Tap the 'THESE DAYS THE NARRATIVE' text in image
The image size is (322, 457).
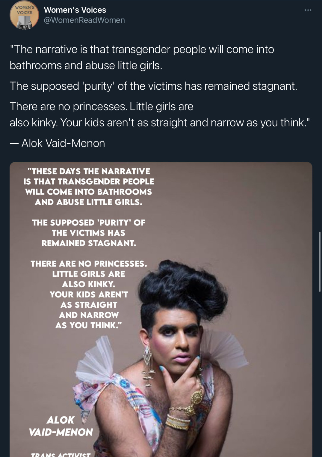coord(89,171)
